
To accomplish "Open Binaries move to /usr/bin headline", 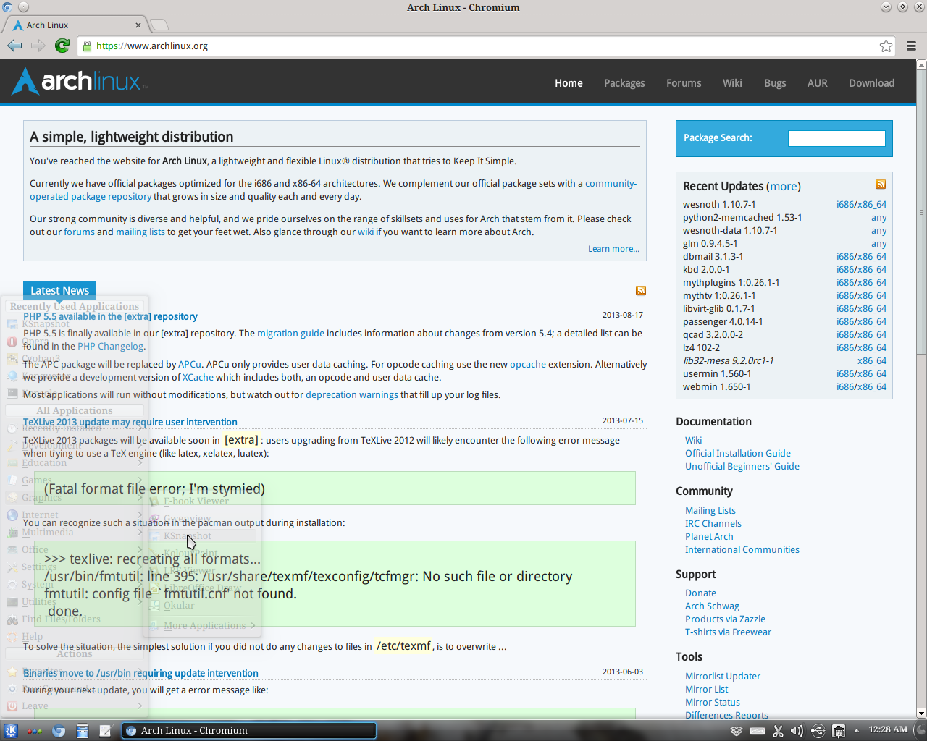I will [x=140, y=673].
